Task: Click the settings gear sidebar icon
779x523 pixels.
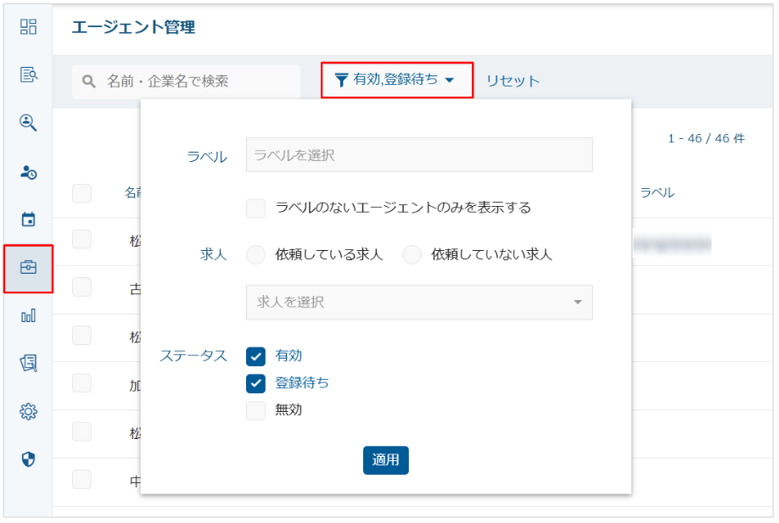Action: click(x=28, y=411)
